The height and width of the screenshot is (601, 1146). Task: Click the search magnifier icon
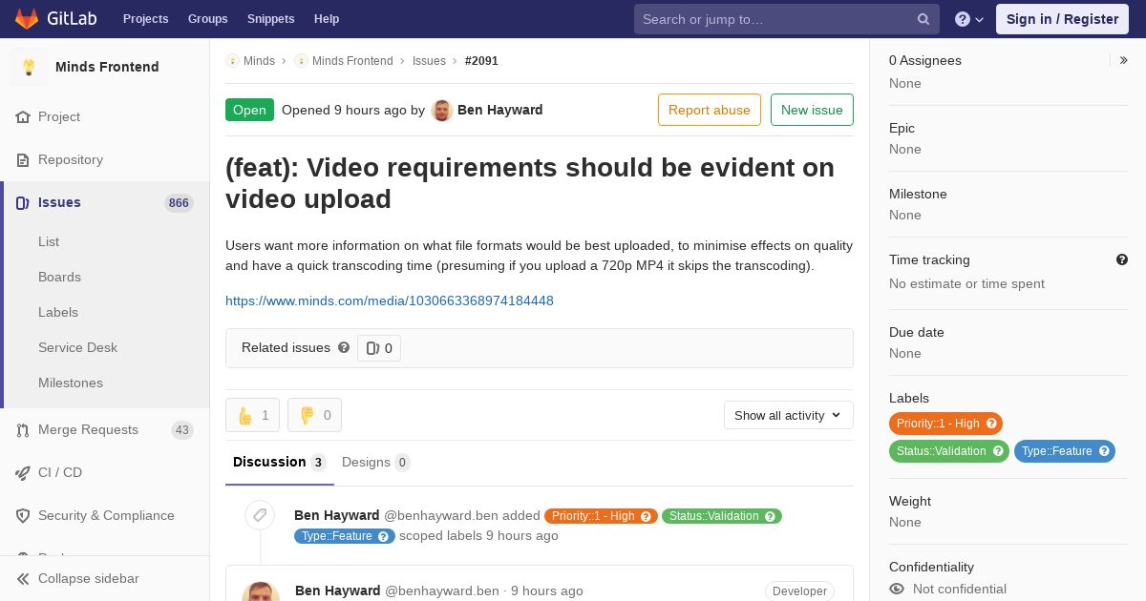tap(923, 19)
